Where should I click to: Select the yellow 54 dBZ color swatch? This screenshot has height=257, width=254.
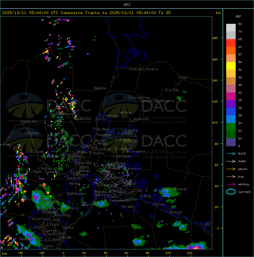tap(231, 66)
